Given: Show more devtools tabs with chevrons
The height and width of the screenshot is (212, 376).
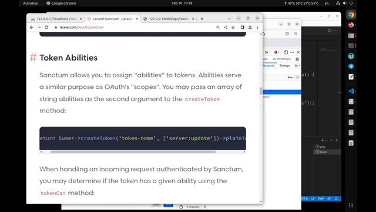Looking at the screenshot, I should pyautogui.click(x=266, y=52).
